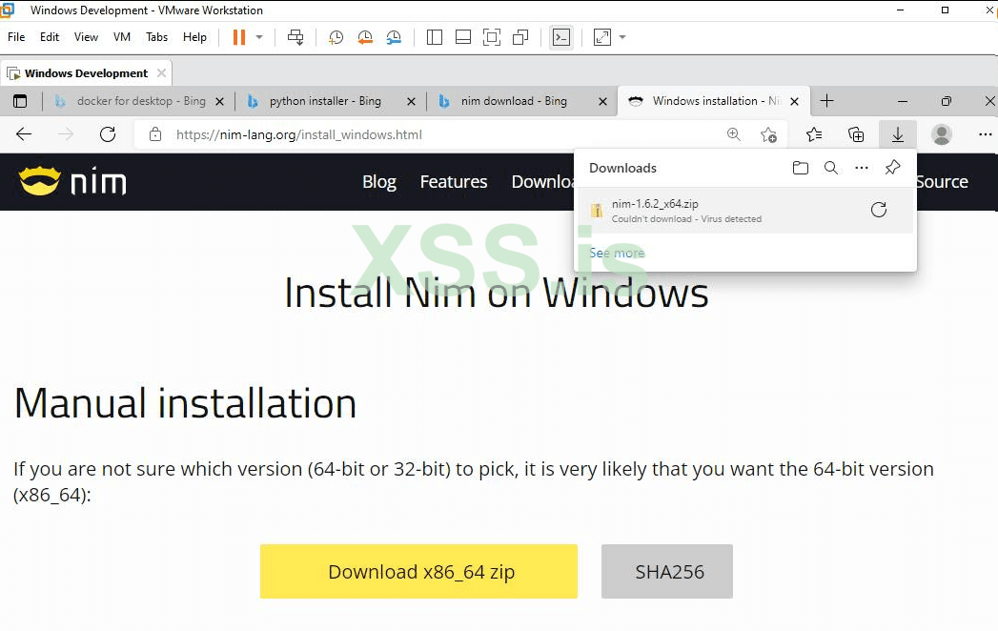Open the Blog page link

[379, 182]
